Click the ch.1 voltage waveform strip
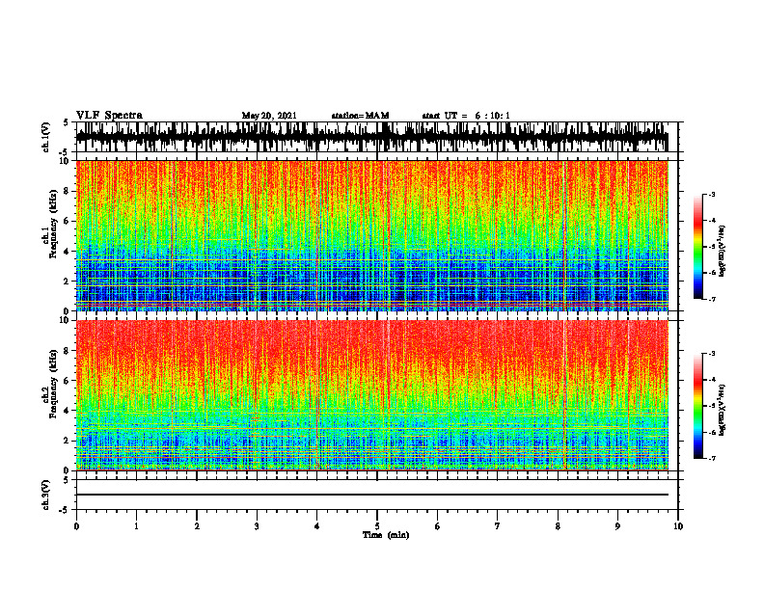Screen dimensions: 764x590 (x=372, y=137)
